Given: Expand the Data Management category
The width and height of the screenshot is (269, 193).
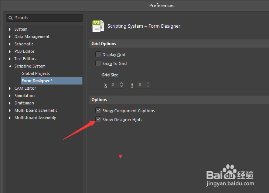Looking at the screenshot, I should pos(10,37).
